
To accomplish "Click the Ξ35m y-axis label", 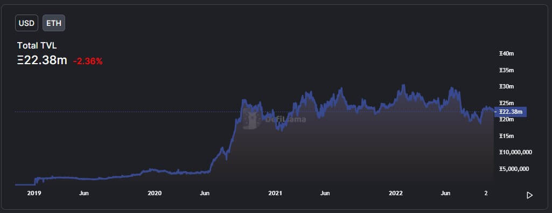I will pyautogui.click(x=507, y=70).
